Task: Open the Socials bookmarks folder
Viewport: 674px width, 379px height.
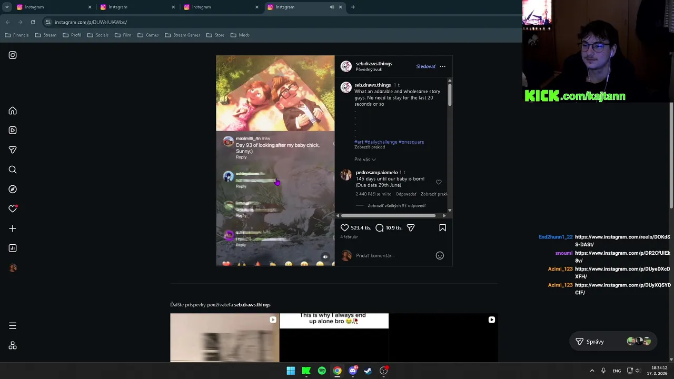Action: tap(98, 35)
